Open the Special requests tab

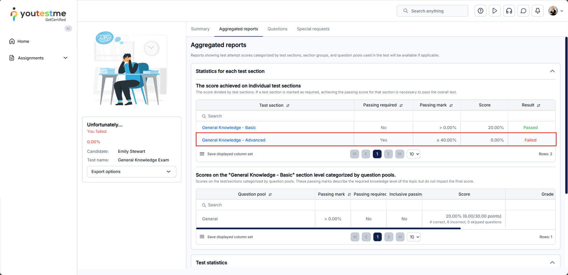313,29
